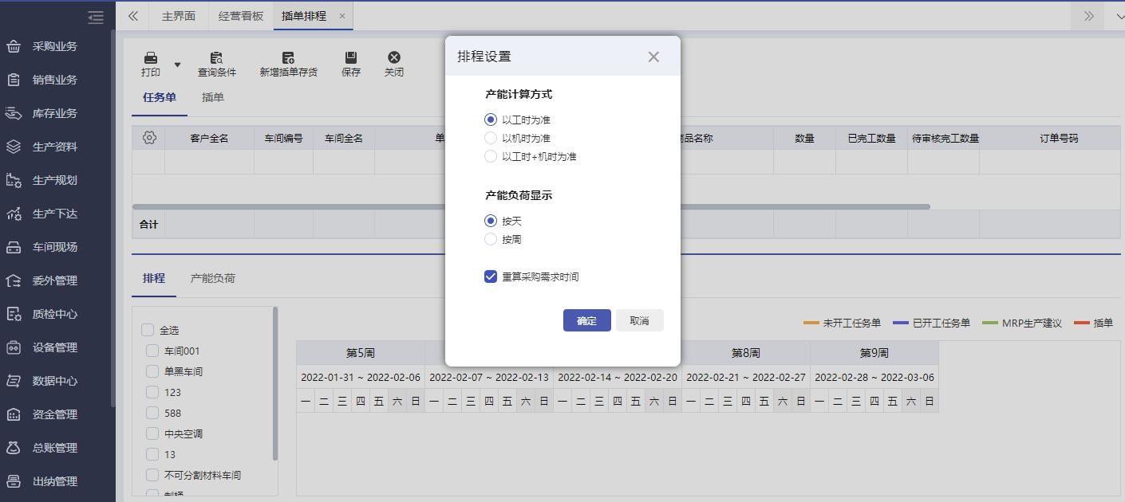
Task: Uncheck 重算采购需求时间 checkbox
Action: (x=491, y=276)
